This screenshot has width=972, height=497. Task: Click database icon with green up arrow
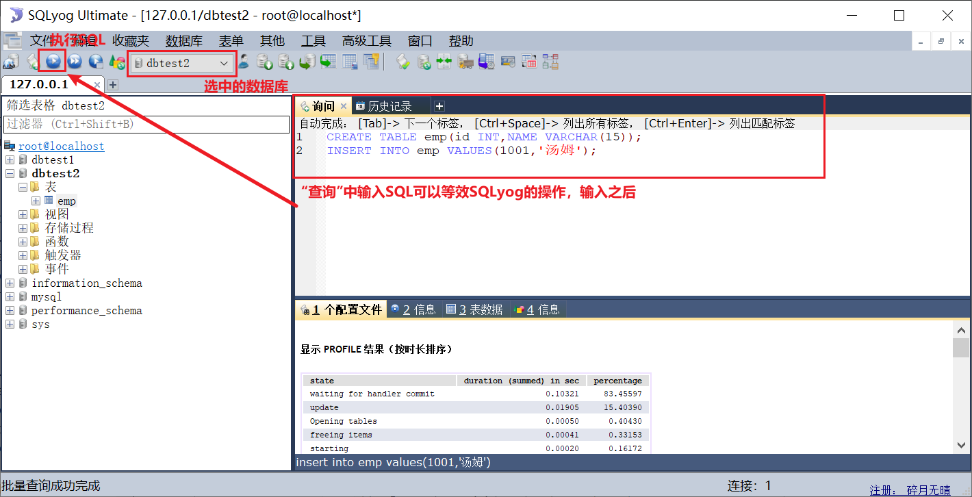(286, 62)
